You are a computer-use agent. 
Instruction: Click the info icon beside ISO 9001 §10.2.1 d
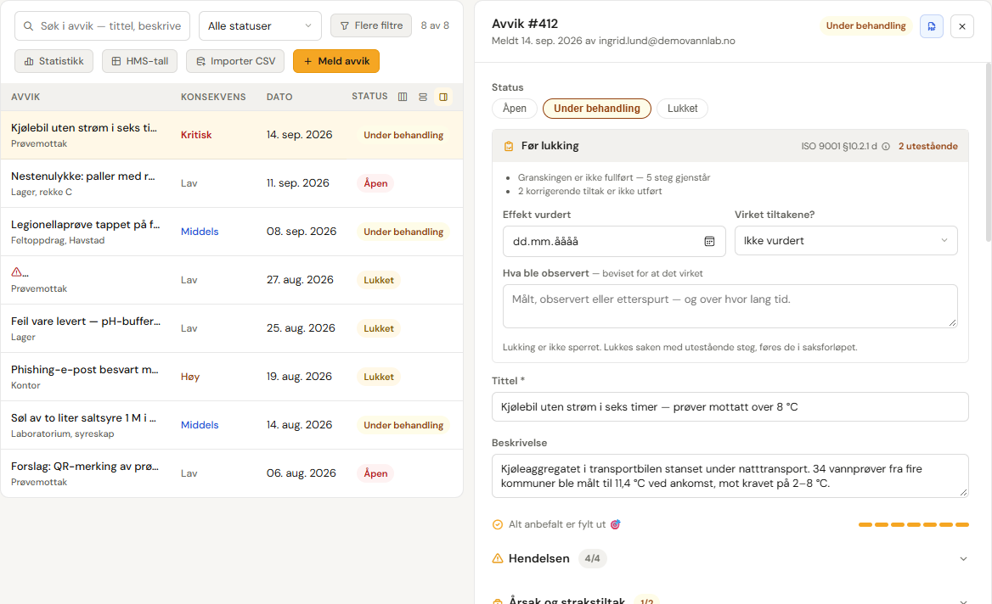click(886, 147)
